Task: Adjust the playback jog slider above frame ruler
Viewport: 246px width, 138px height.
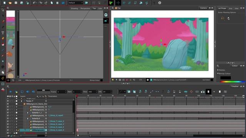Action: tap(43, 90)
